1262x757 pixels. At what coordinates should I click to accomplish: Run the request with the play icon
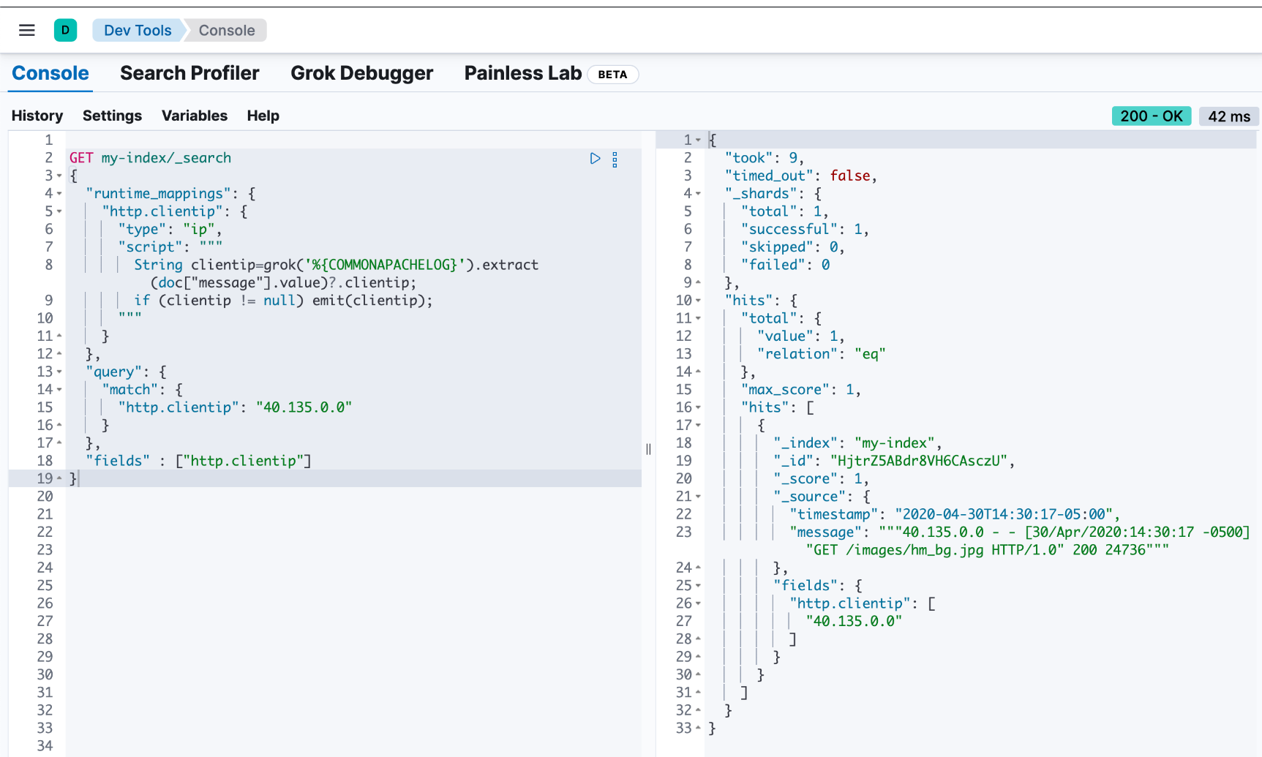(x=595, y=159)
